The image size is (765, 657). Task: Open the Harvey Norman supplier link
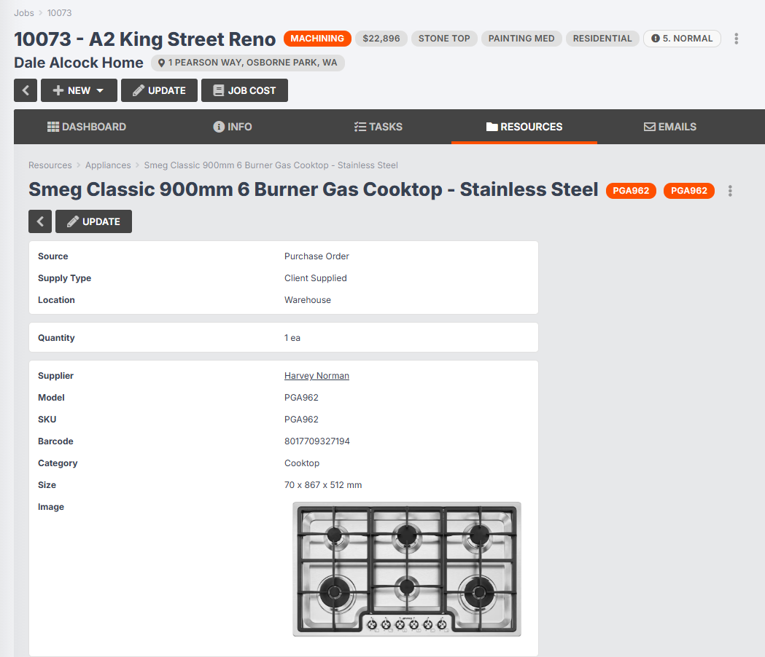coord(317,376)
